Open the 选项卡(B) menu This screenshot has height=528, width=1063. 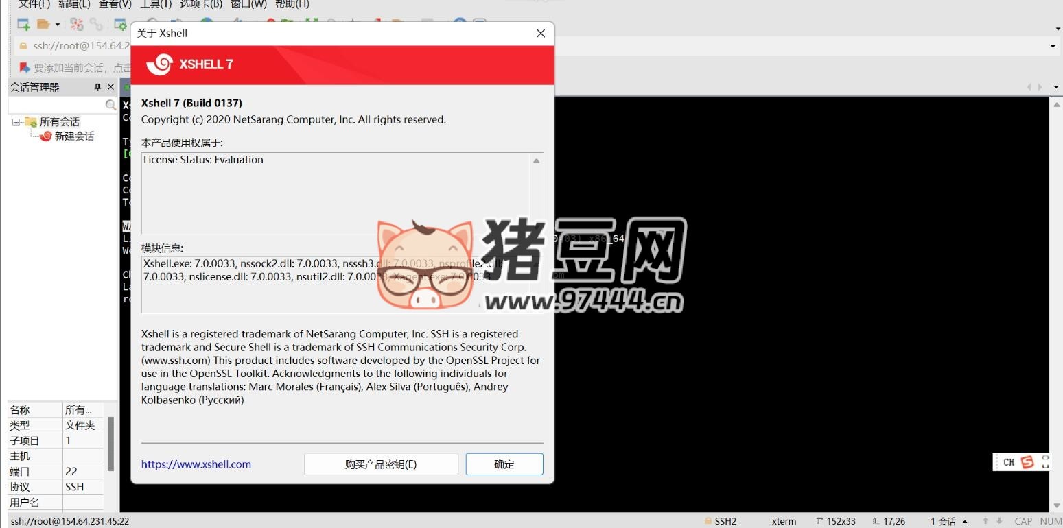point(201,4)
